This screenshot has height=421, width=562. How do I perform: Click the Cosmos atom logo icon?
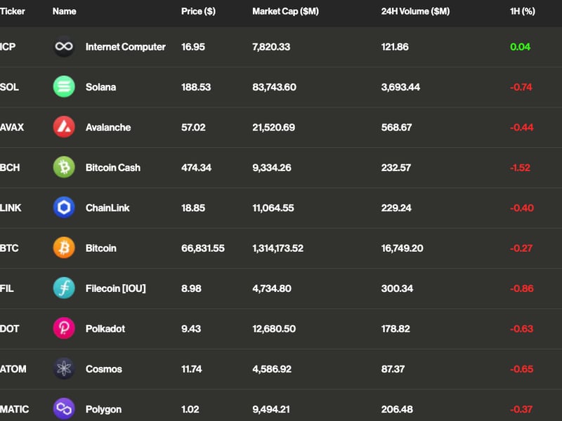pos(65,369)
